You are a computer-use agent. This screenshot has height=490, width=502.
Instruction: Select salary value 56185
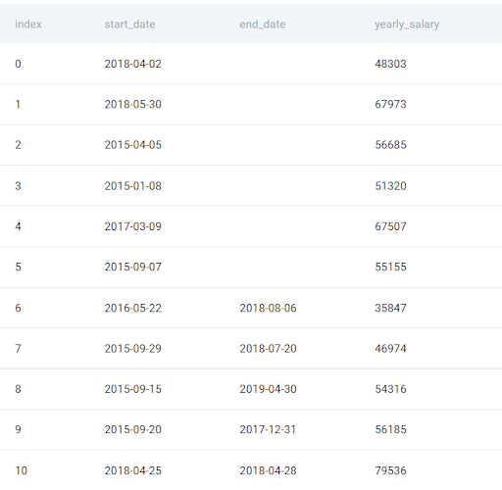pyautogui.click(x=390, y=429)
